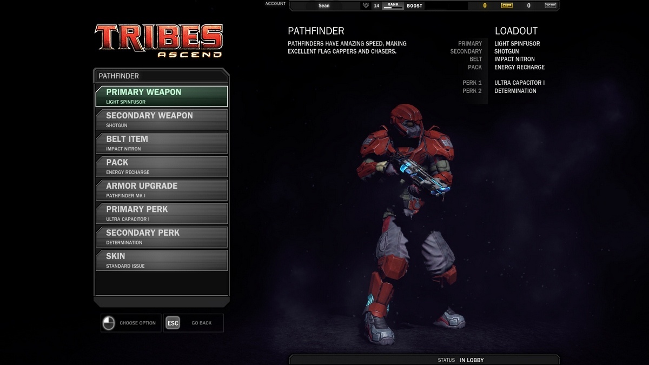Click the XP icon on the account bar
The width and height of the screenshot is (649, 365).
(x=550, y=5)
